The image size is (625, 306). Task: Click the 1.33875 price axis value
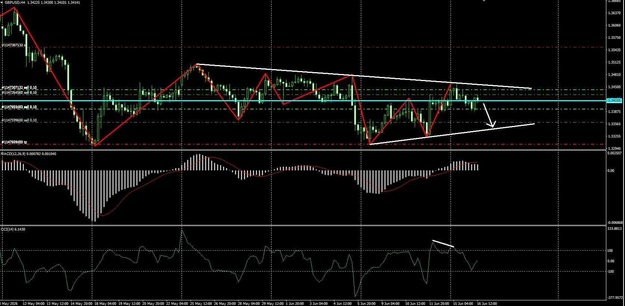[615, 112]
